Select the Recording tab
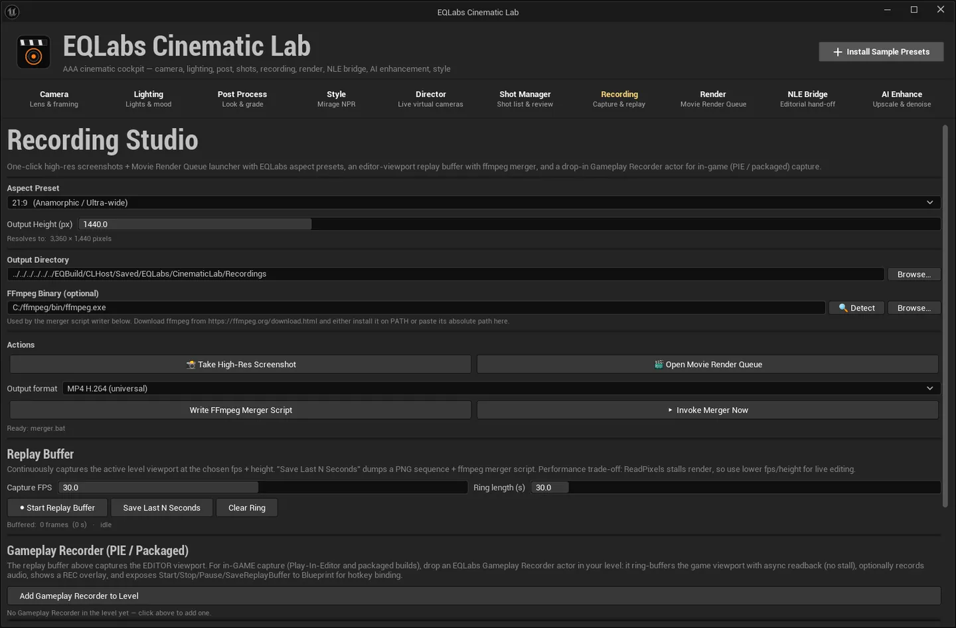956x628 pixels. (619, 99)
